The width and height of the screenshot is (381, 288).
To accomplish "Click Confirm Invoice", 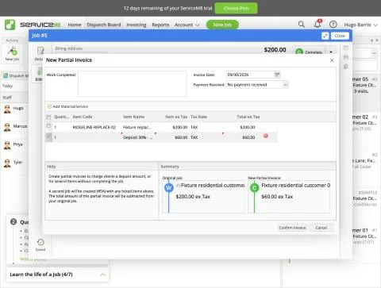I will (292, 228).
